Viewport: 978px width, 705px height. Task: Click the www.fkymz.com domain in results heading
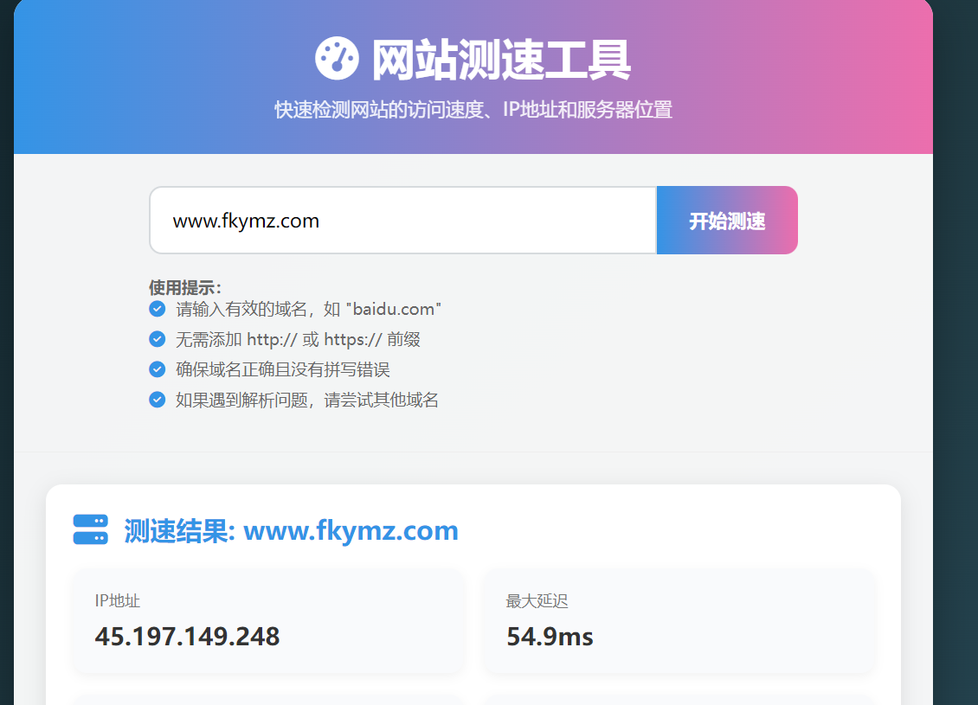coord(351,530)
